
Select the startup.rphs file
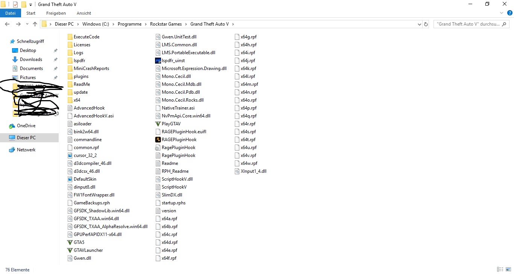click(x=170, y=203)
